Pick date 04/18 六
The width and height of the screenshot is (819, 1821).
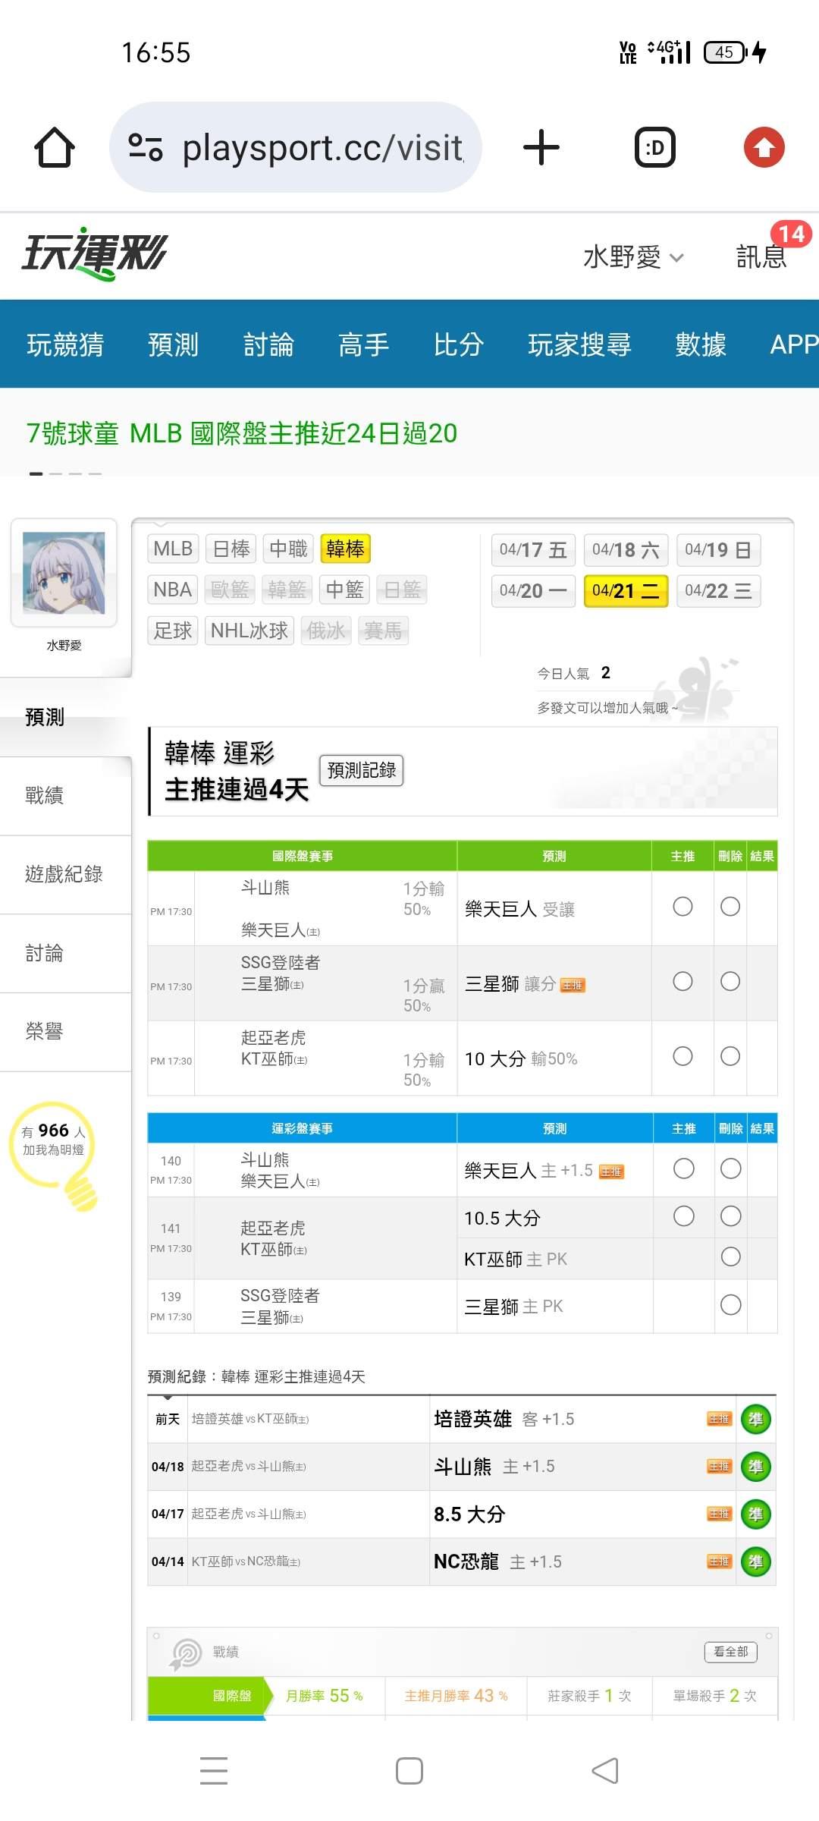(626, 550)
